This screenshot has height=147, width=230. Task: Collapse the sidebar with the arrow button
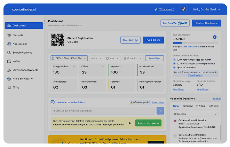44,21
